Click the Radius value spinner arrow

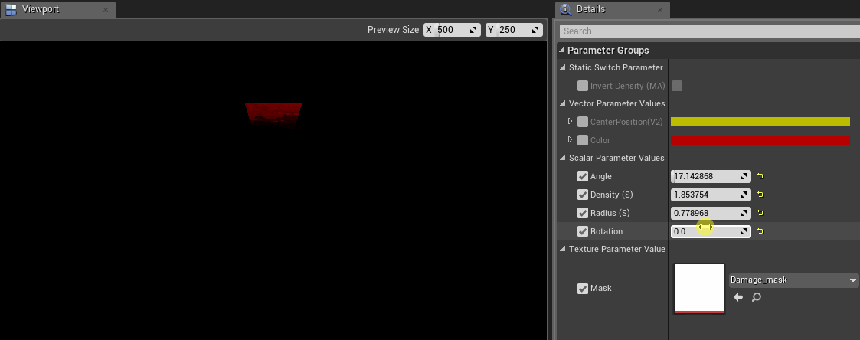pos(744,214)
